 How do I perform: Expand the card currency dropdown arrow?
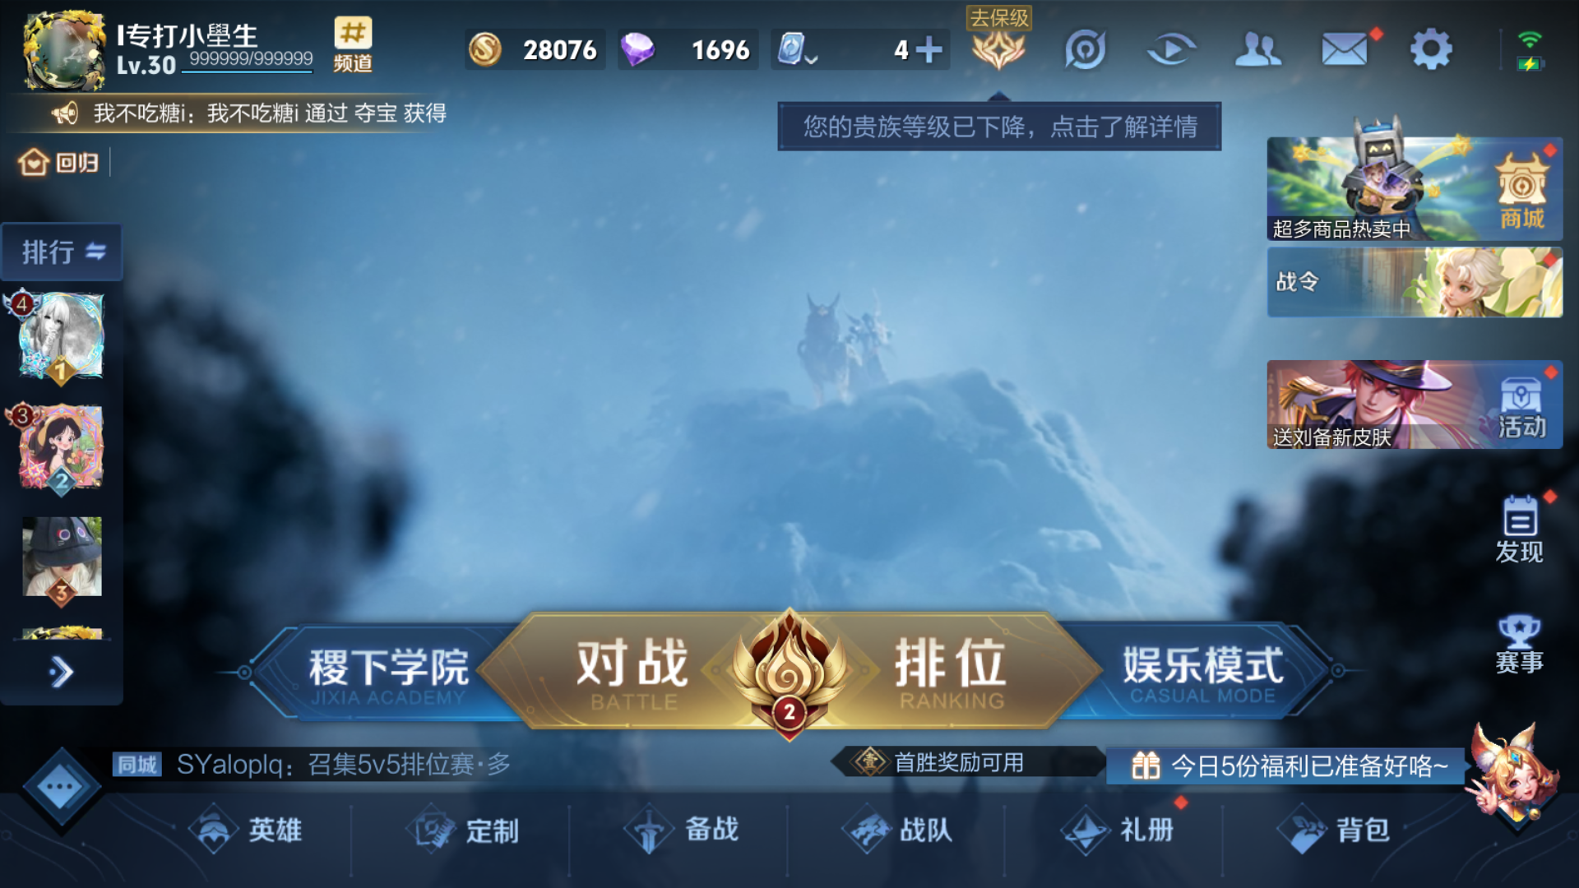[x=811, y=59]
